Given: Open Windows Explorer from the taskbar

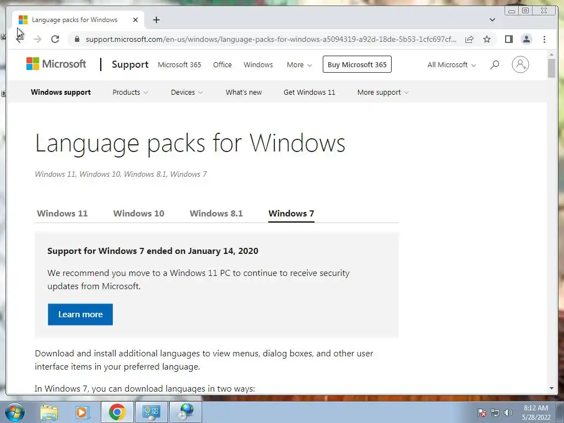Looking at the screenshot, I should pyautogui.click(x=49, y=412).
